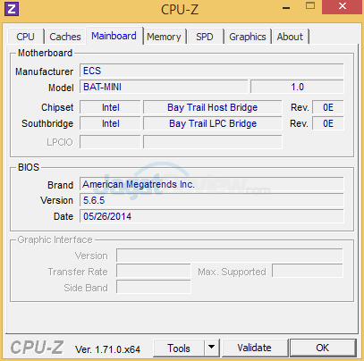The width and height of the screenshot is (364, 361).
Task: Click the CPU-Z title bar text
Action: pyautogui.click(x=180, y=10)
